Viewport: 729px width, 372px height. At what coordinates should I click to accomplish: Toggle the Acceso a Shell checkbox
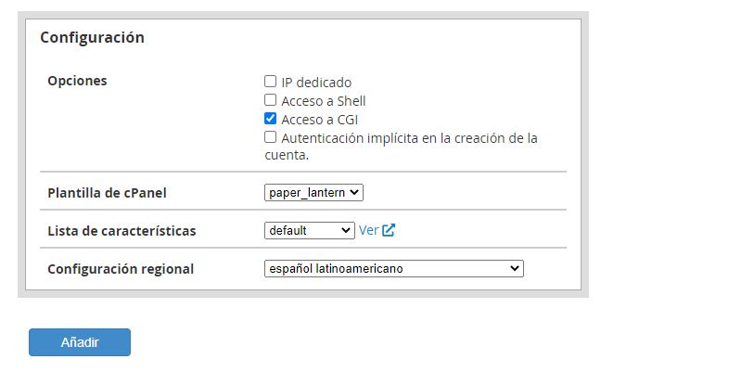[x=271, y=100]
